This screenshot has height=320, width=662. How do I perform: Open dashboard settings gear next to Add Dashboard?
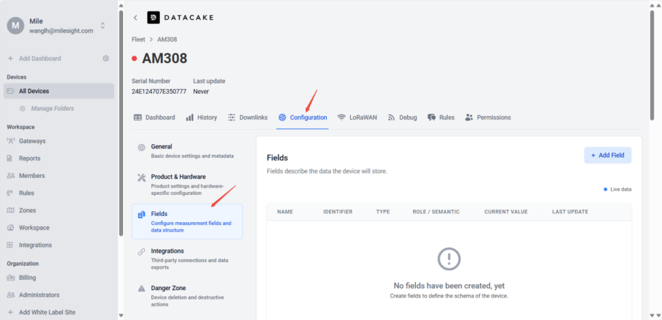click(106, 58)
